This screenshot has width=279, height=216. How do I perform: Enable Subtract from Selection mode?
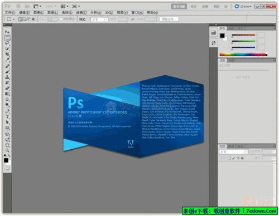[x=29, y=19]
